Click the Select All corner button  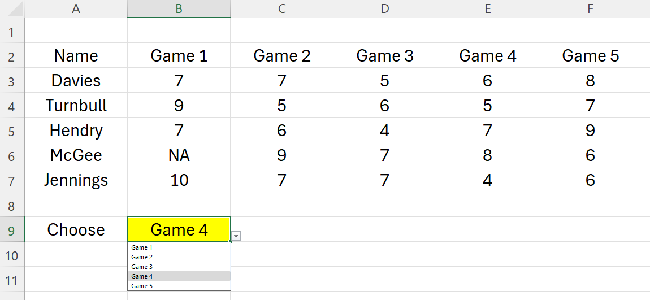pyautogui.click(x=12, y=8)
